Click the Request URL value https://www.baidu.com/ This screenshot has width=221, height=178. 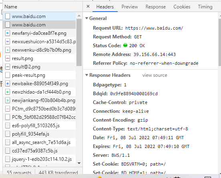[x=154, y=28]
